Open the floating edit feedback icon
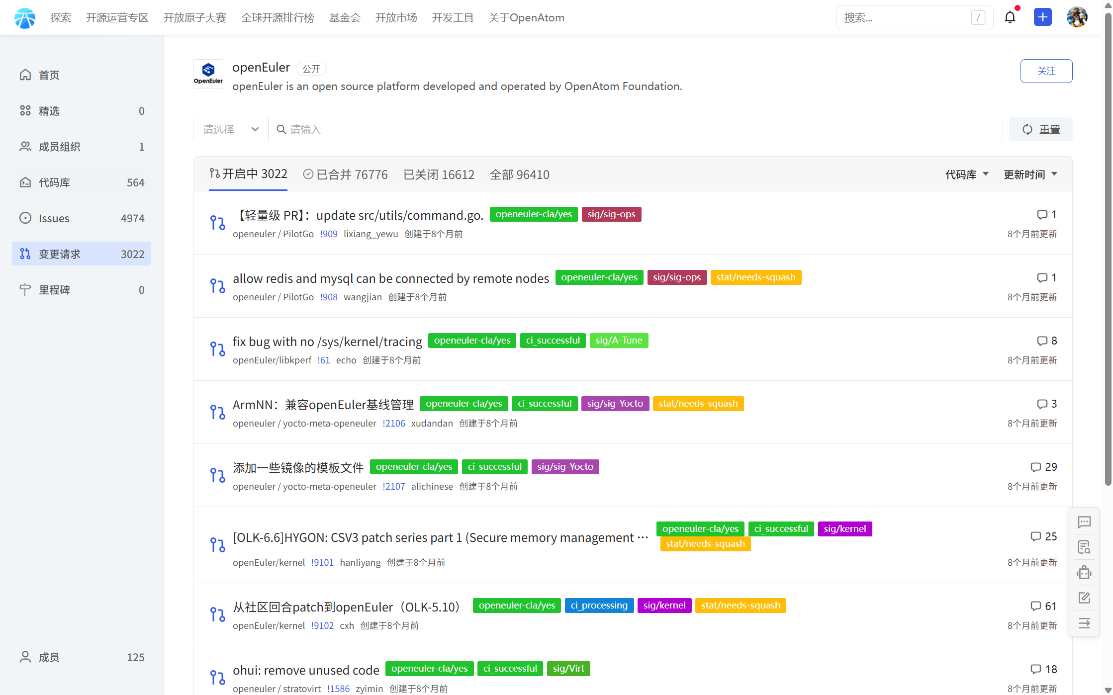The width and height of the screenshot is (1113, 695). click(x=1084, y=598)
